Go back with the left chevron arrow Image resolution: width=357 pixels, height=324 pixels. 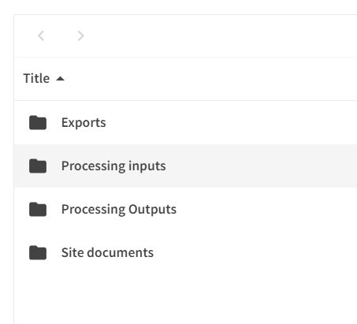41,35
